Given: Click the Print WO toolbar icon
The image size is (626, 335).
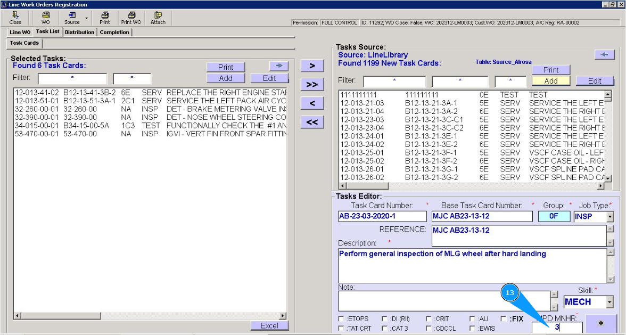Looking at the screenshot, I should point(131,18).
